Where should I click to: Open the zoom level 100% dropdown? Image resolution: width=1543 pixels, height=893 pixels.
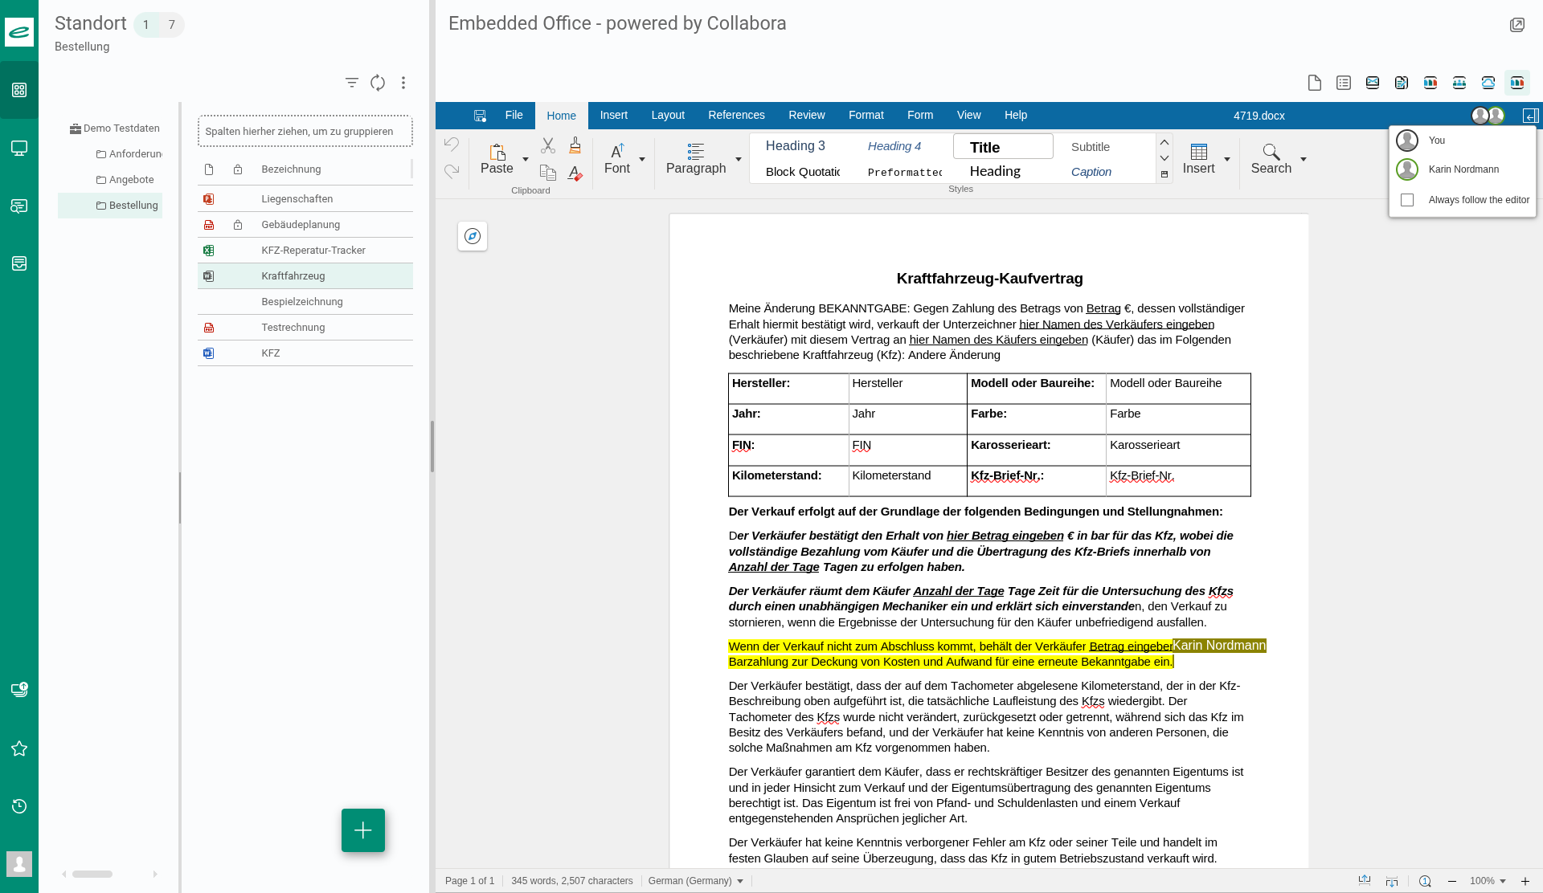tap(1488, 881)
